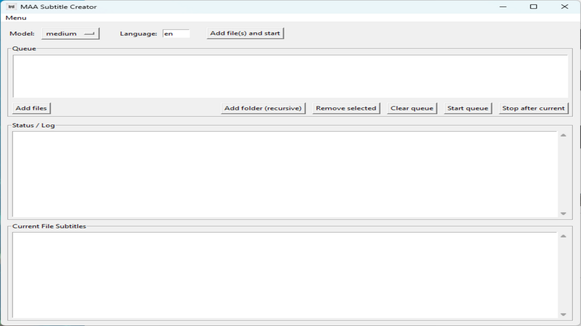Click inside the empty Queue list
581x326 pixels.
click(x=290, y=76)
